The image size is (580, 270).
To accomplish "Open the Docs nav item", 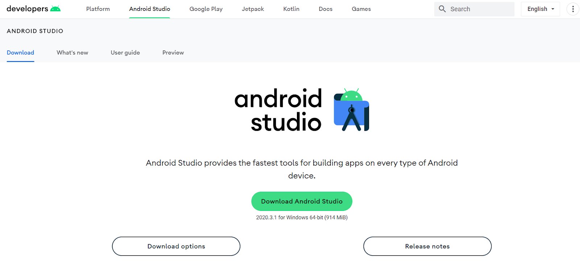I will [326, 9].
